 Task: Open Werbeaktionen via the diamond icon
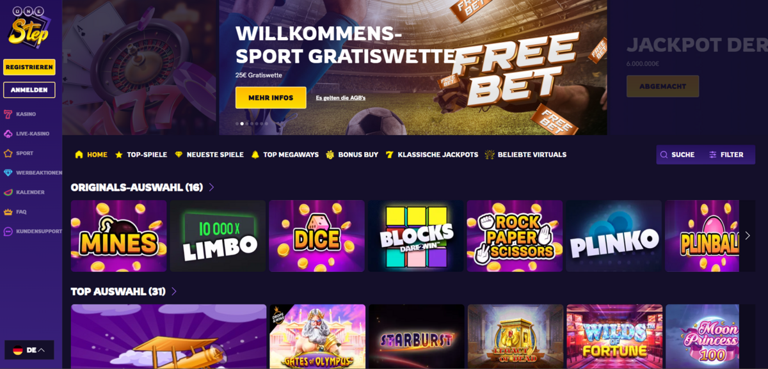[x=8, y=173]
